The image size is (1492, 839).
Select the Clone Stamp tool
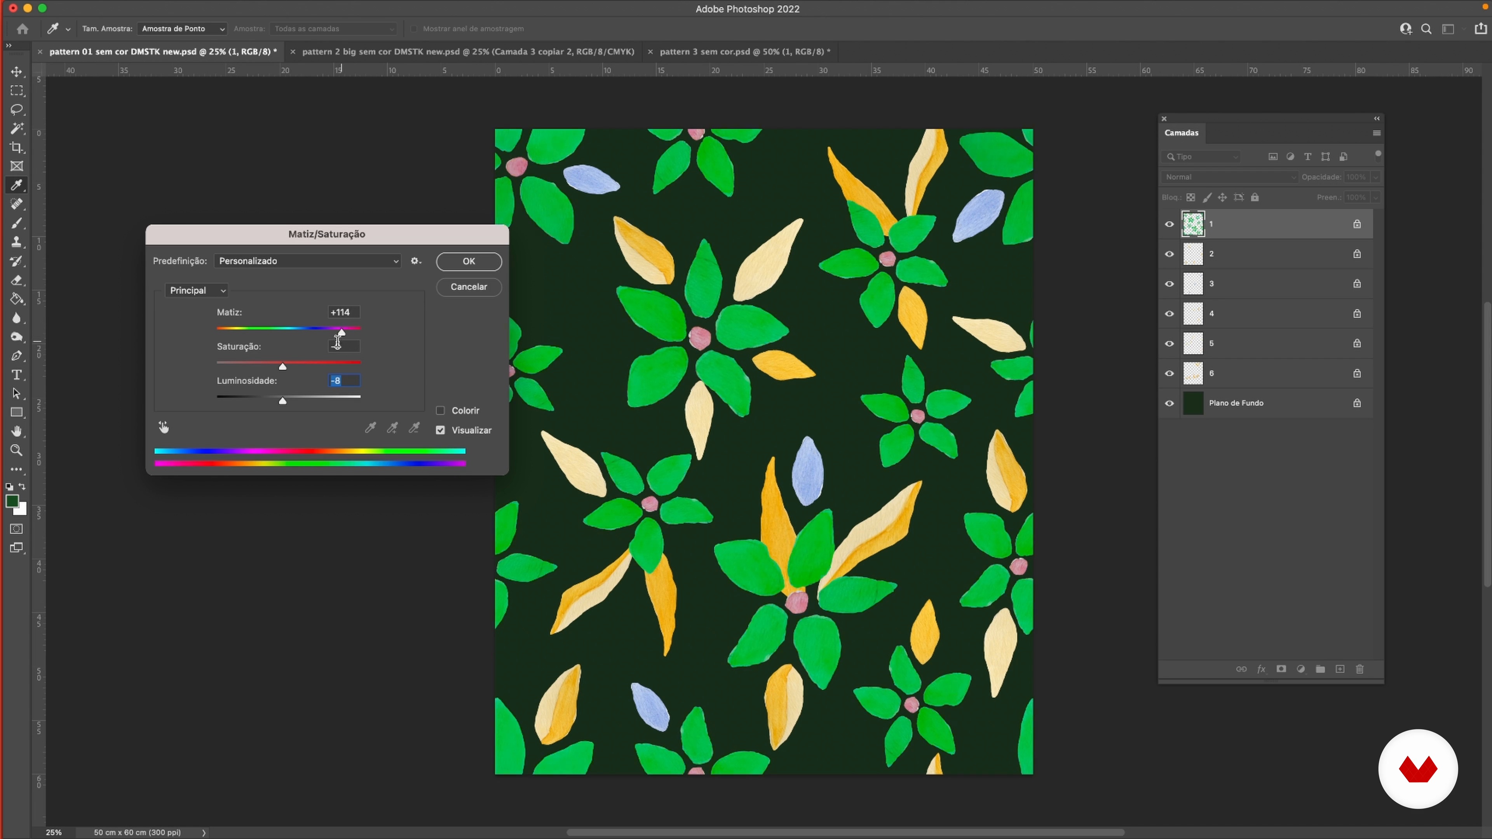pos(16,242)
